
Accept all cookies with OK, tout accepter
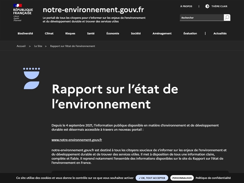pos(152,178)
